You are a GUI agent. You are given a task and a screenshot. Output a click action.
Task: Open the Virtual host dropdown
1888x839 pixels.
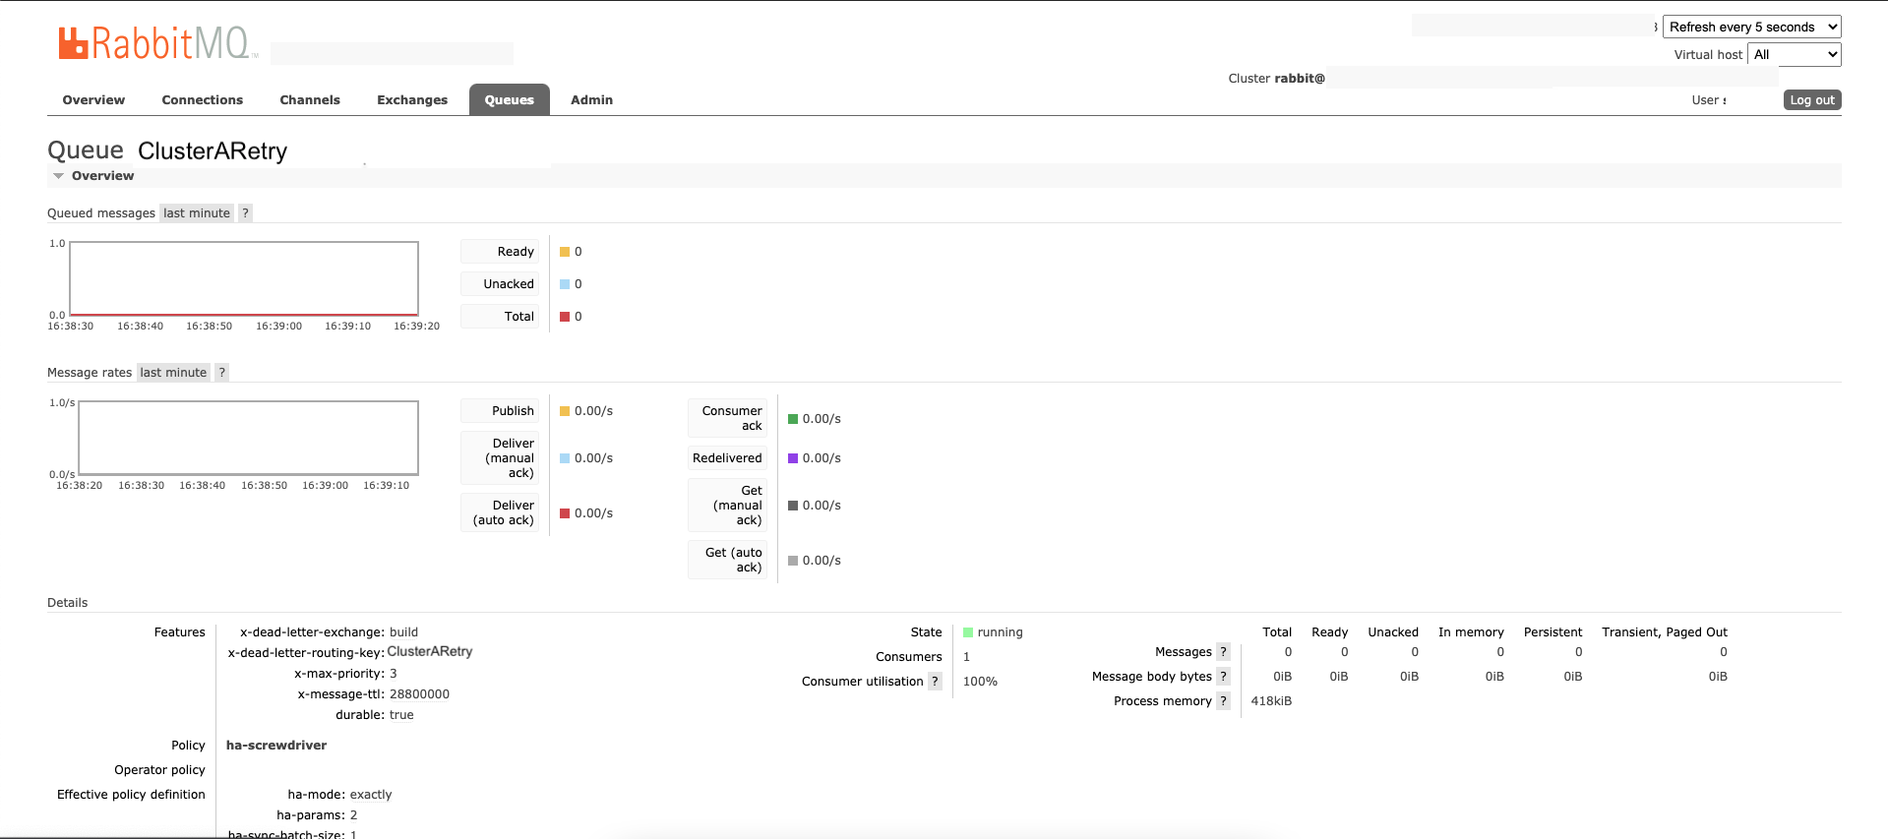pos(1794,55)
